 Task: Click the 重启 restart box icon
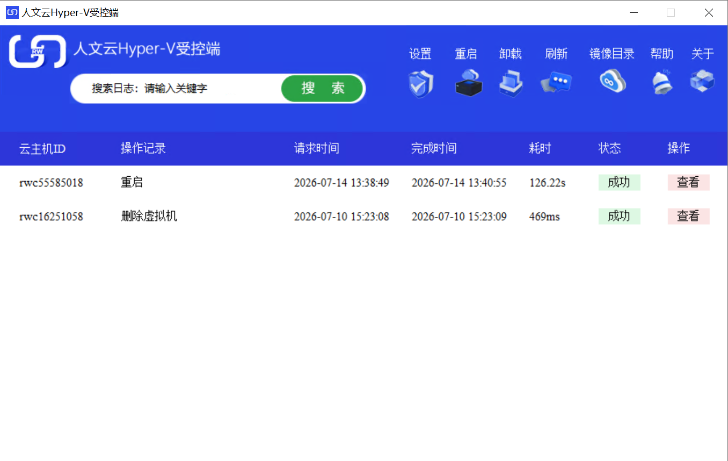(x=468, y=83)
